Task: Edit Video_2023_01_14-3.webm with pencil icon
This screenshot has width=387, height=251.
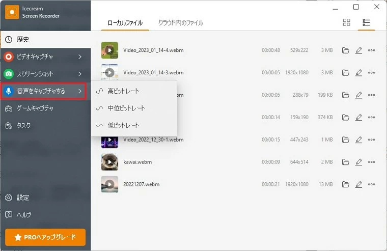Action: pyautogui.click(x=358, y=73)
